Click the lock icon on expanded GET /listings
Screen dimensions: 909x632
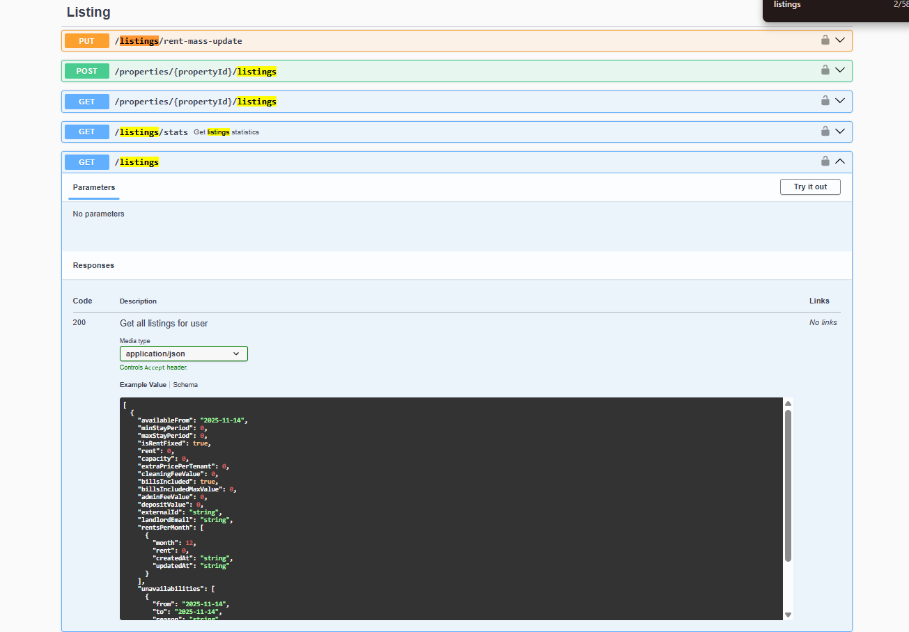click(825, 161)
